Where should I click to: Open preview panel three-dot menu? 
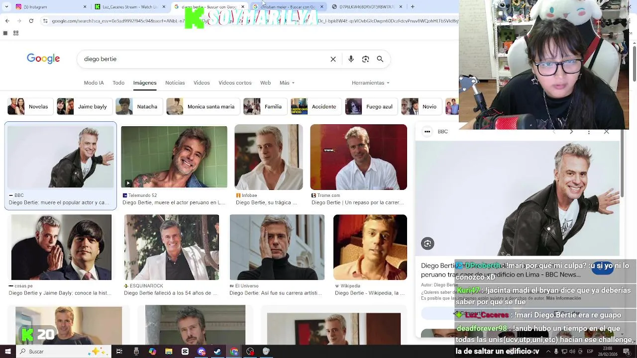(589, 132)
